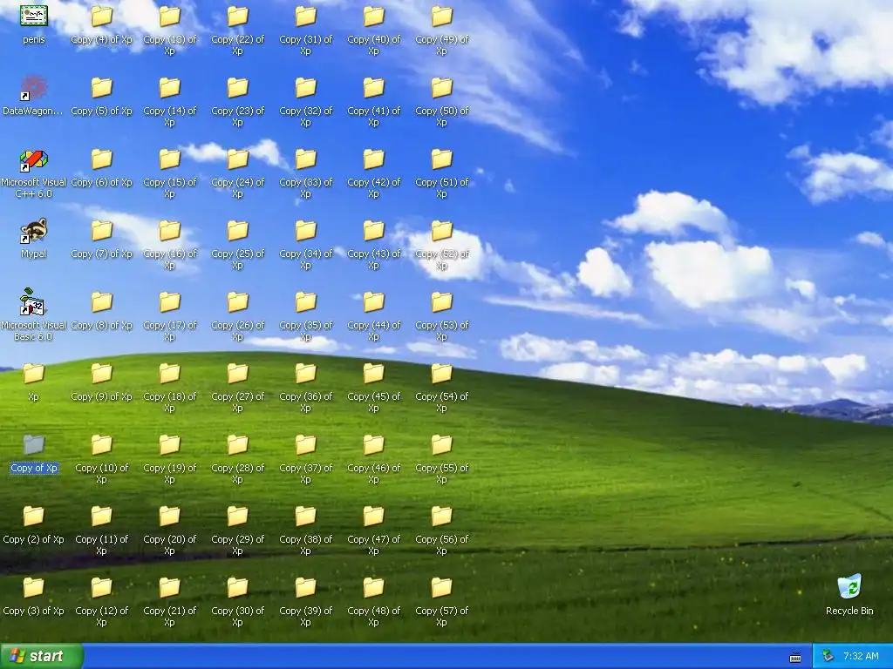Select the Copy (26) of Xp folder
Viewport: 893px width, 669px height.
pos(237,302)
